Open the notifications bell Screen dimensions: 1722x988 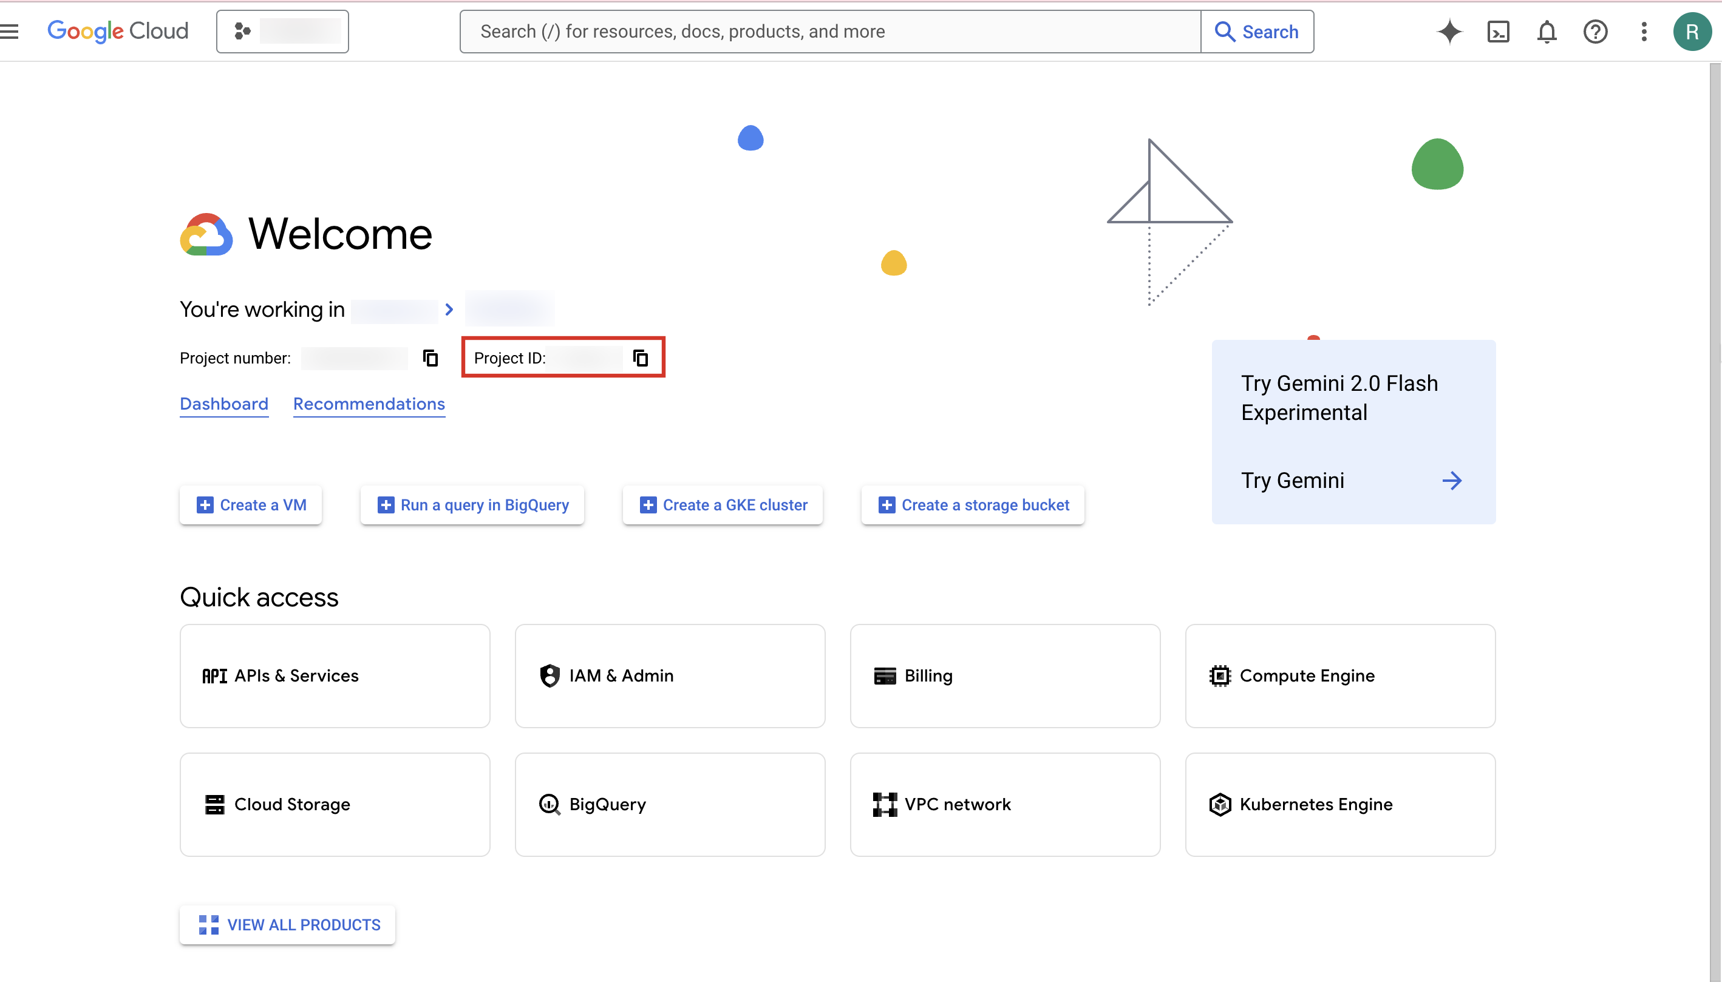[x=1547, y=31]
